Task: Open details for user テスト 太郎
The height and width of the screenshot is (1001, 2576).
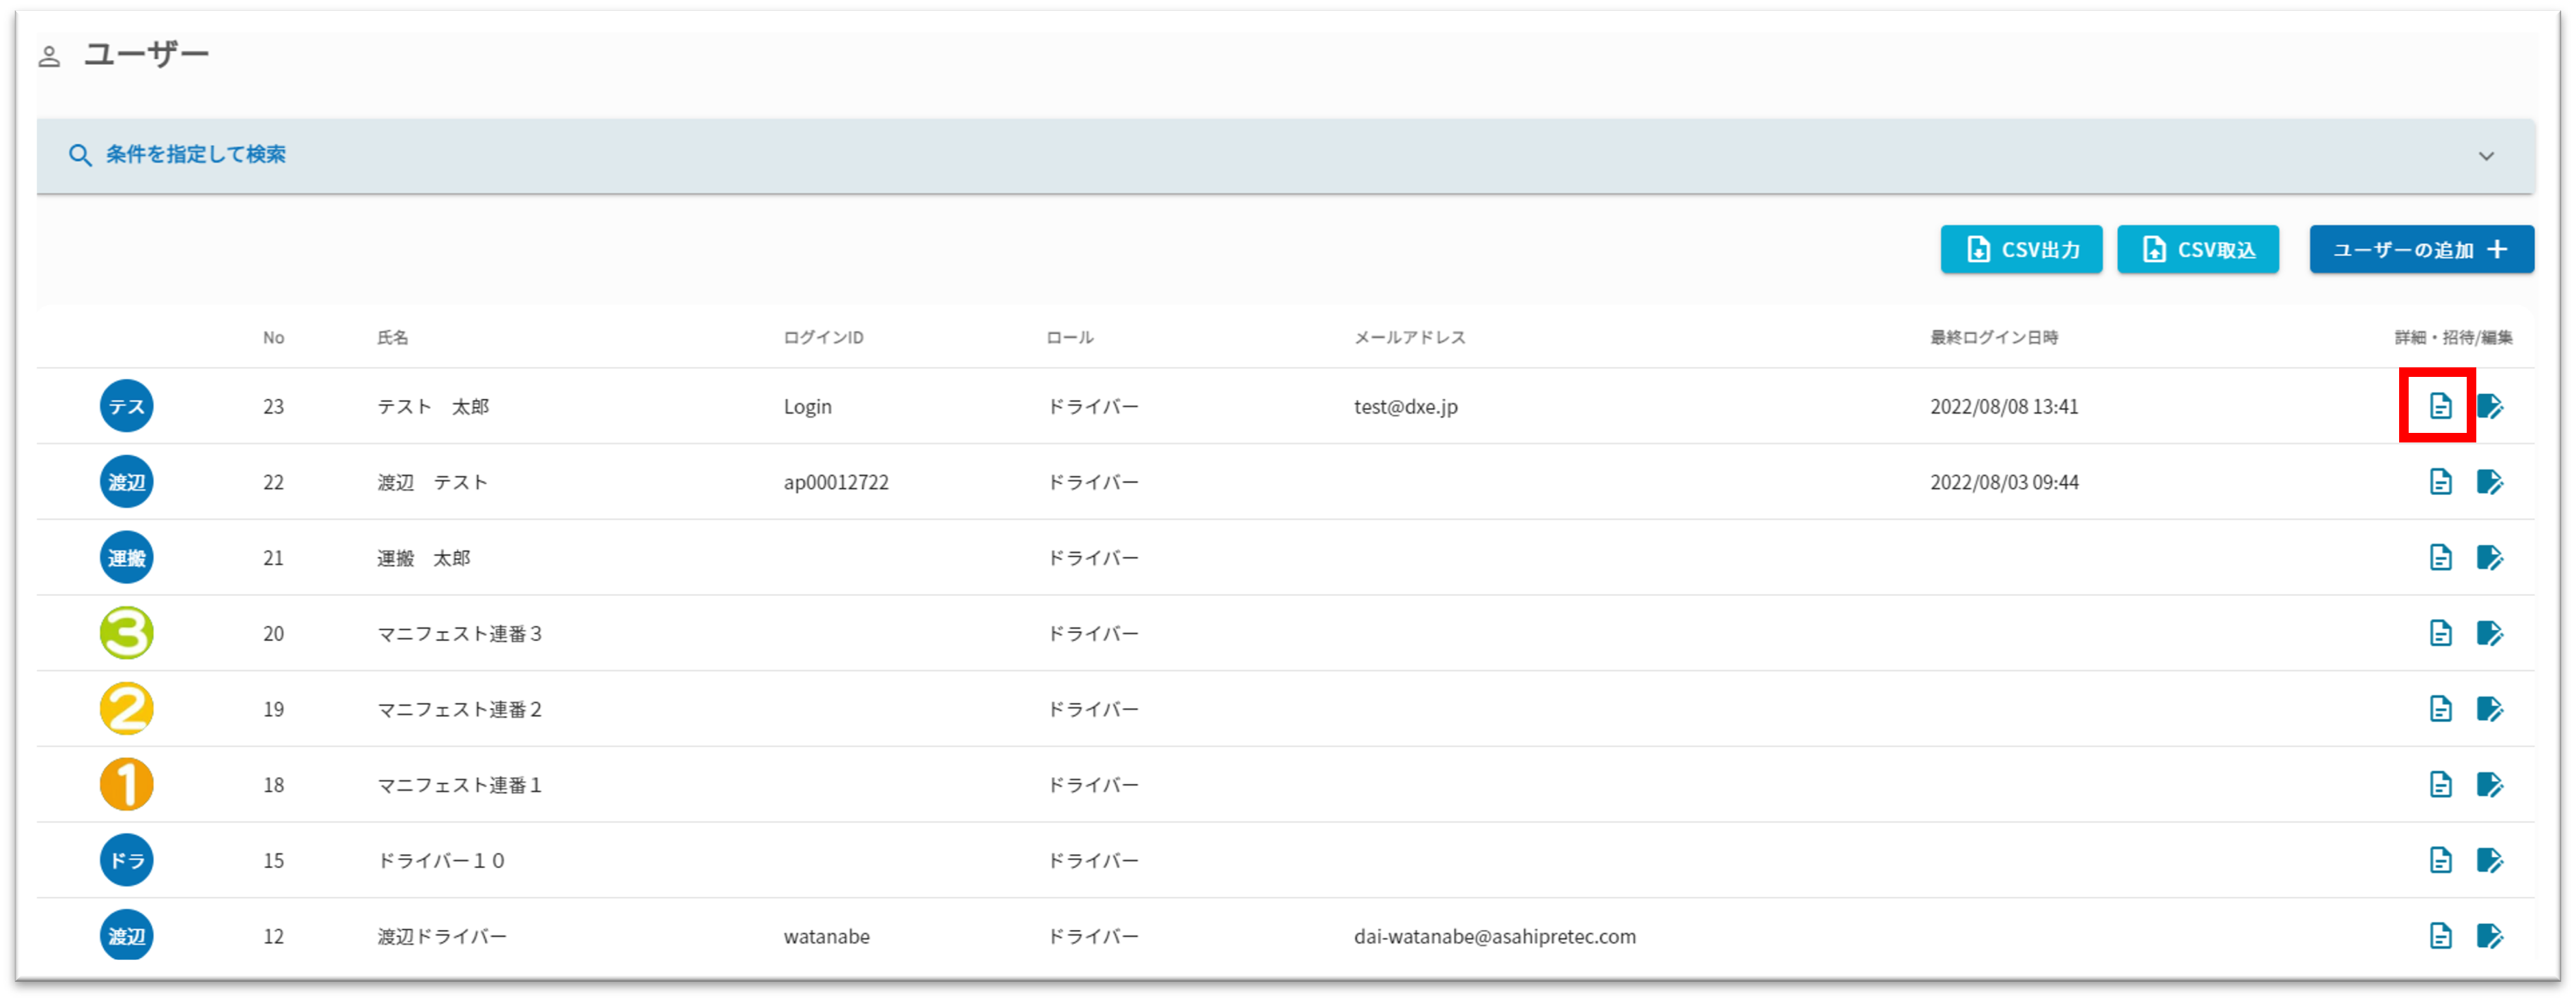Action: [2440, 406]
